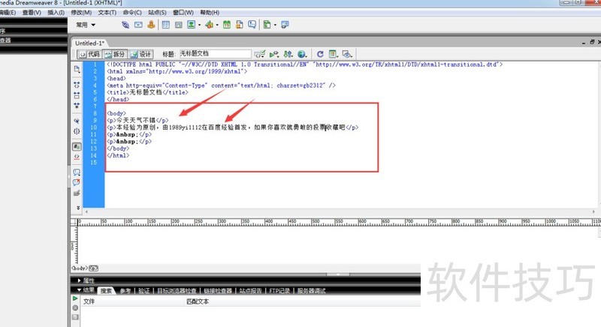601x327 pixels.
Task: Open dropdown arrow beside Media icon
Action: [217, 25]
